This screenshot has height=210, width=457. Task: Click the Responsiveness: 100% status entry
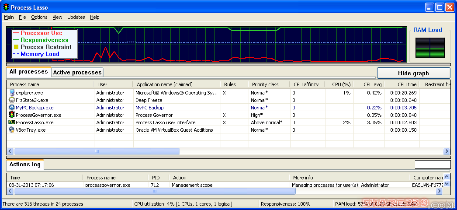tap(286, 204)
